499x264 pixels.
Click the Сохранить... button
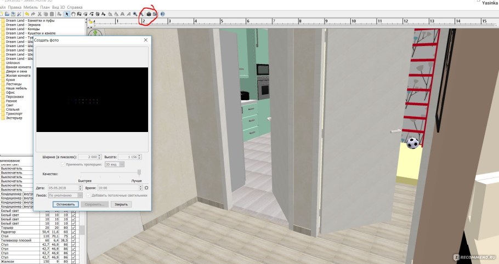coord(94,204)
